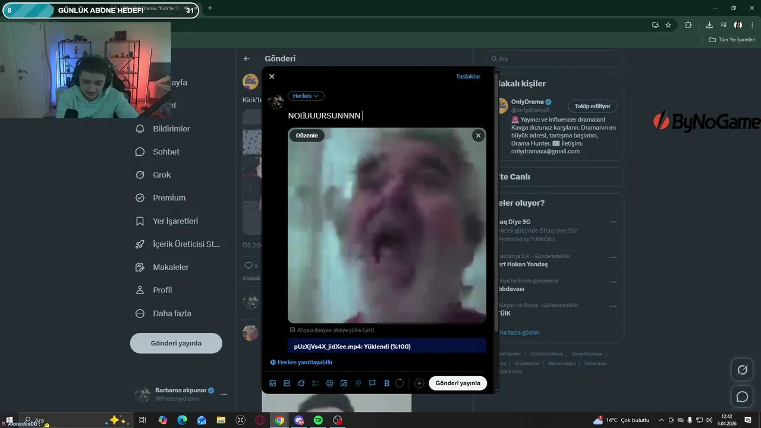Open Opera GX from the taskbar
Screen dimensions: 761x428
[260, 420]
